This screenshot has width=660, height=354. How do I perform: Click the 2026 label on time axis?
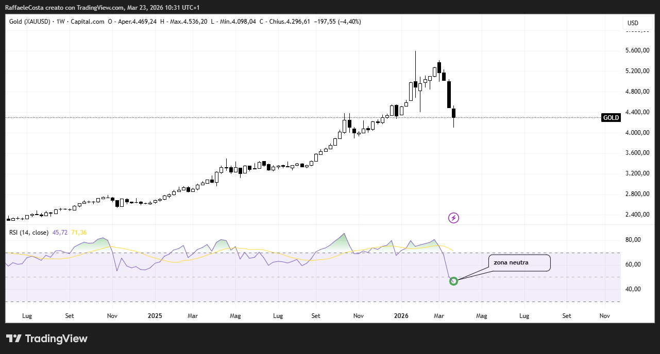401,315
